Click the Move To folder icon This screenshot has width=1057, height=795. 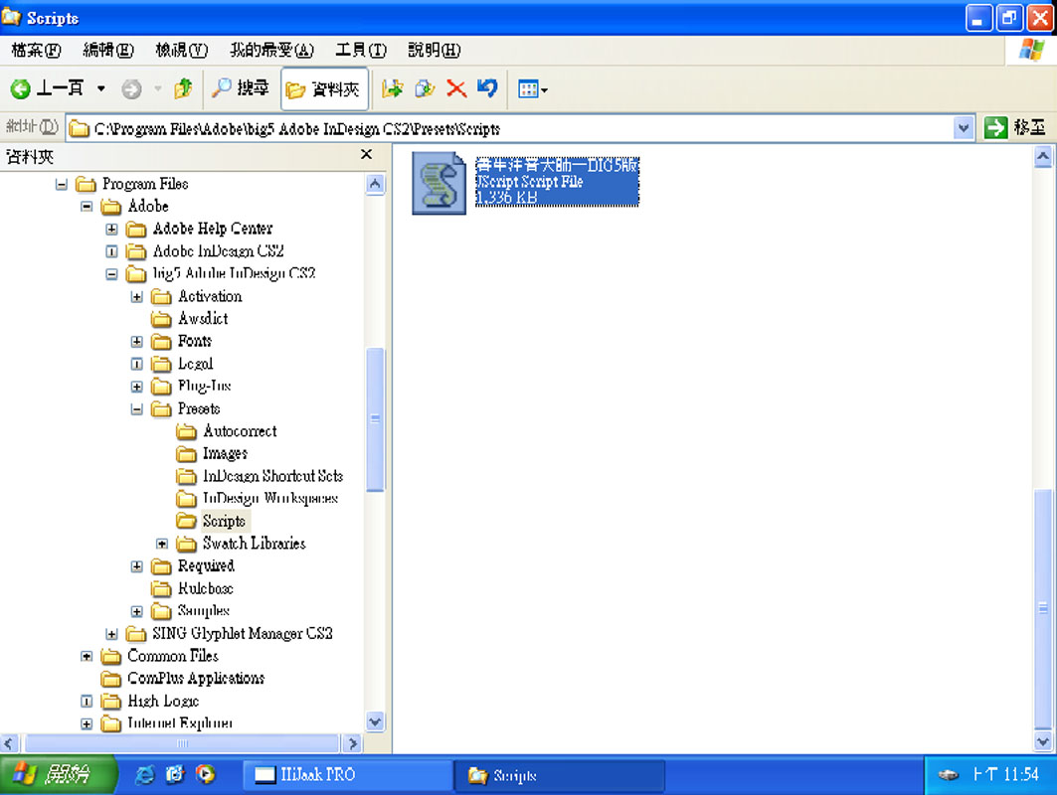[x=393, y=89]
